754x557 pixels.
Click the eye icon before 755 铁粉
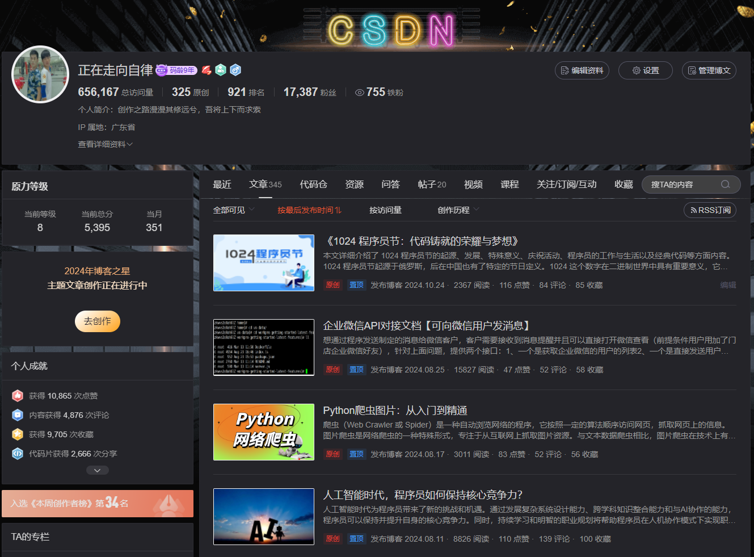(359, 93)
